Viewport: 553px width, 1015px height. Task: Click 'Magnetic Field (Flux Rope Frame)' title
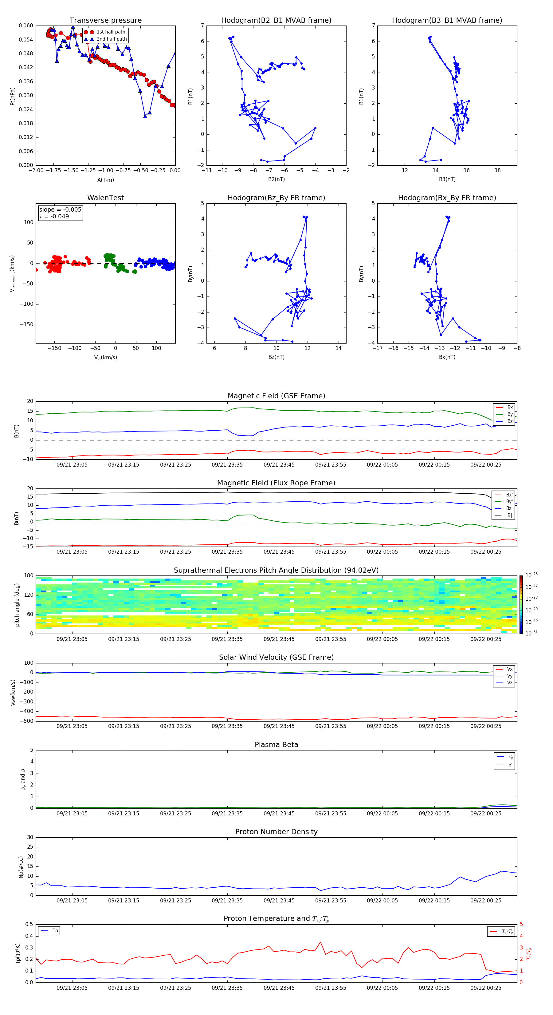(276, 483)
